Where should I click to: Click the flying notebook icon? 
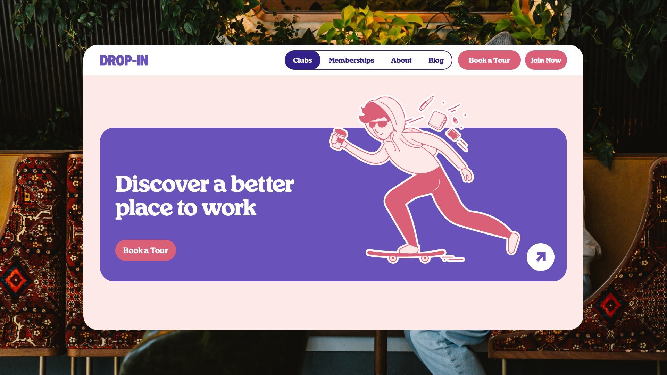coord(437,120)
